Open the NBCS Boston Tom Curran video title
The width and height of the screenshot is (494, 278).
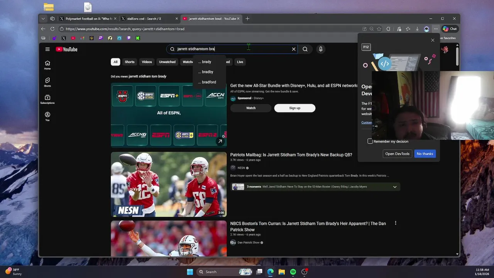coord(308,227)
